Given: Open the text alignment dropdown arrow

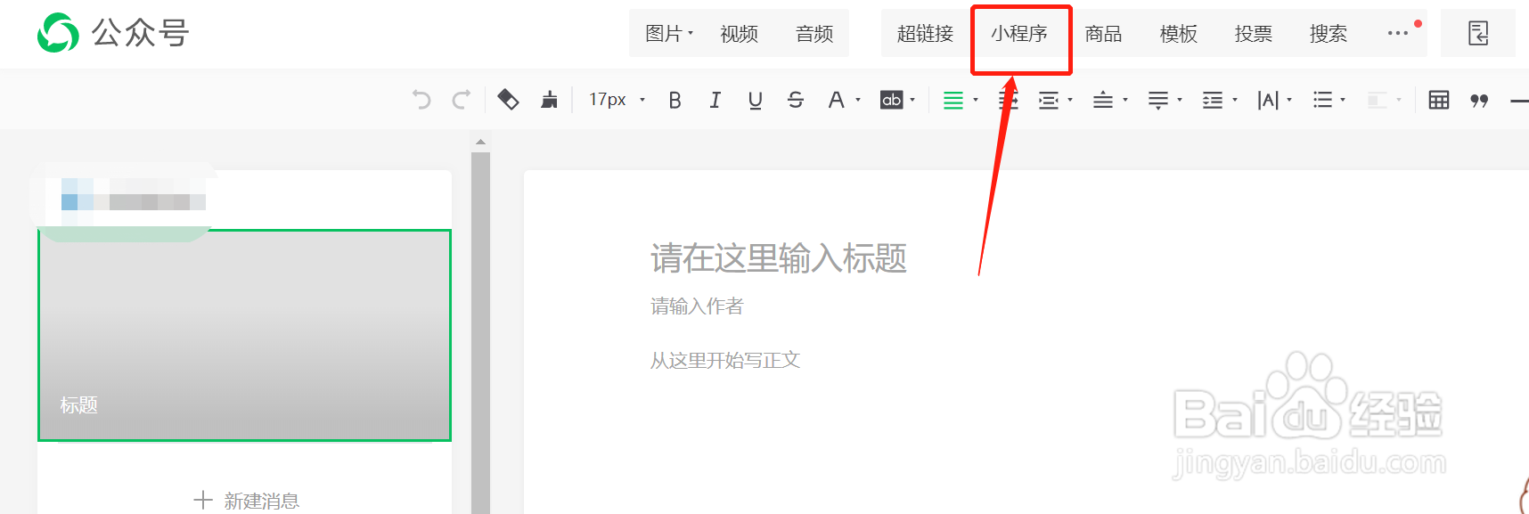Looking at the screenshot, I should click(976, 100).
